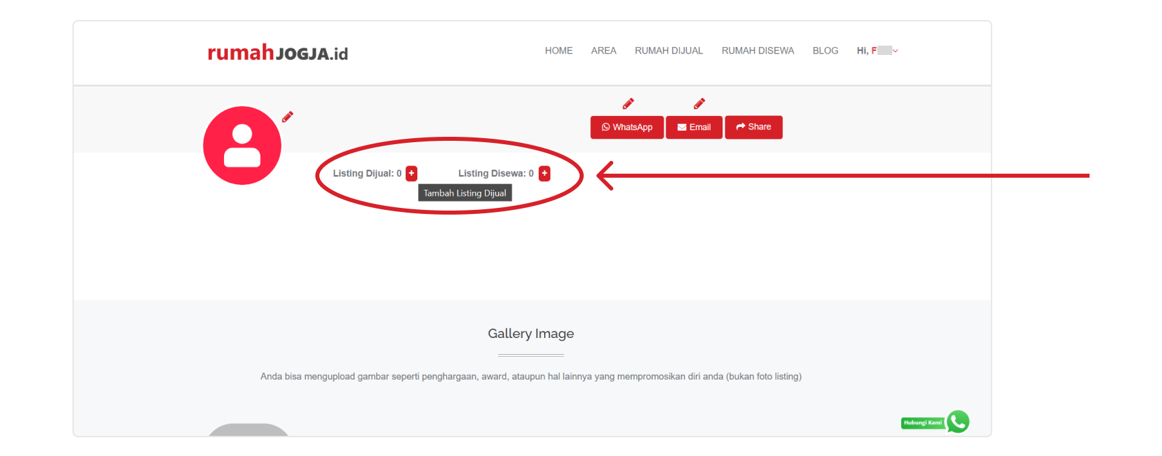The height and width of the screenshot is (456, 1162).
Task: Click the 'Listing Dijual: 0' text
Action: click(367, 174)
